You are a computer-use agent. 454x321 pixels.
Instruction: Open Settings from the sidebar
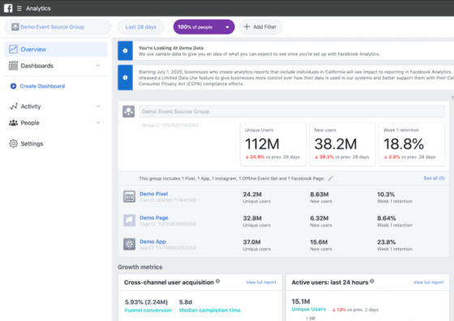click(x=56, y=143)
